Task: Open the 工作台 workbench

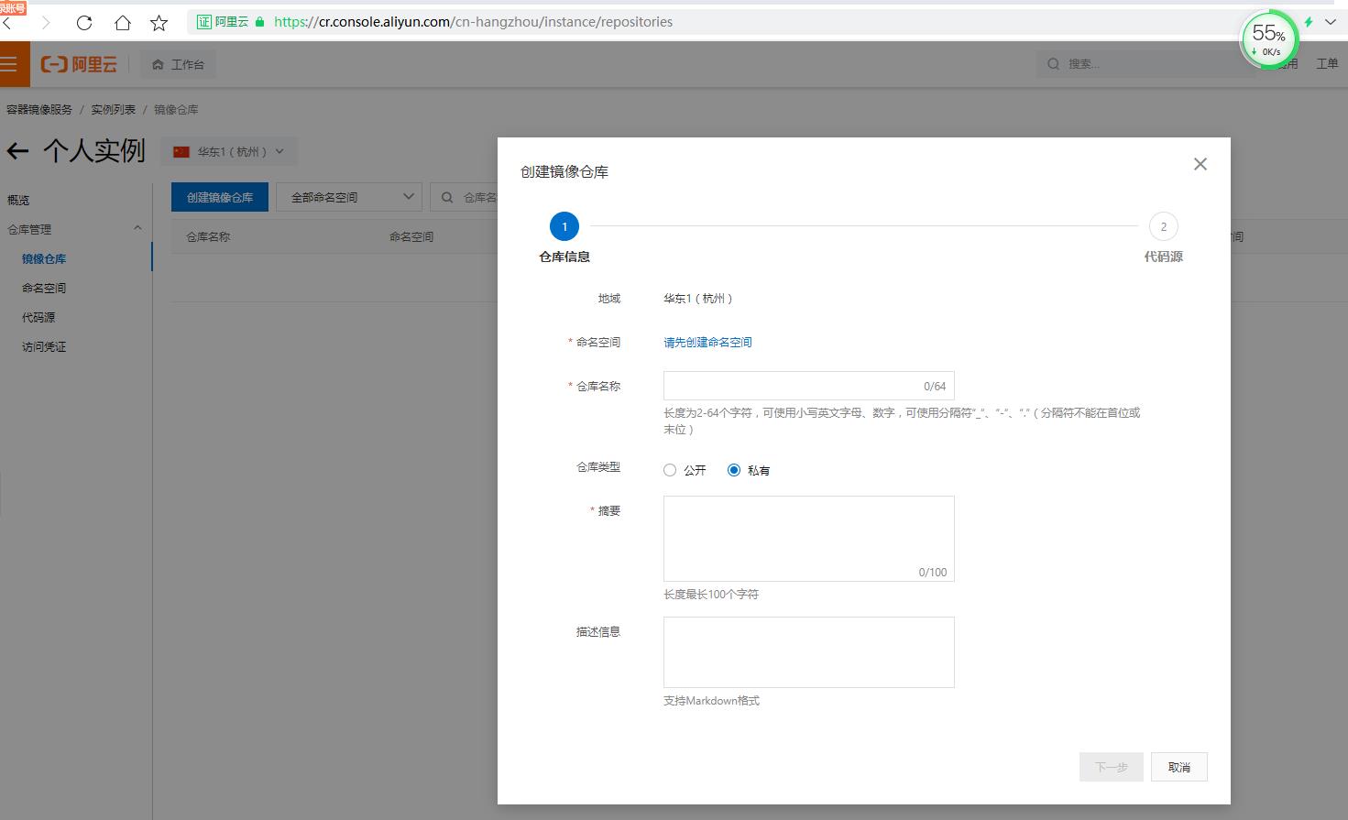Action: (x=178, y=64)
